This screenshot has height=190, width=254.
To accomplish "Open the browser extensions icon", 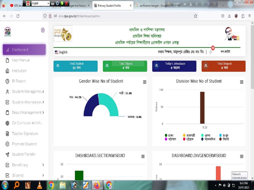I will point(243,16).
